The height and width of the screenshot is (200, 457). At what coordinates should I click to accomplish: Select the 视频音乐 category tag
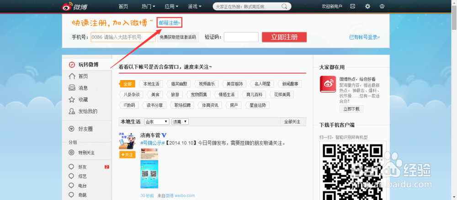click(x=207, y=84)
